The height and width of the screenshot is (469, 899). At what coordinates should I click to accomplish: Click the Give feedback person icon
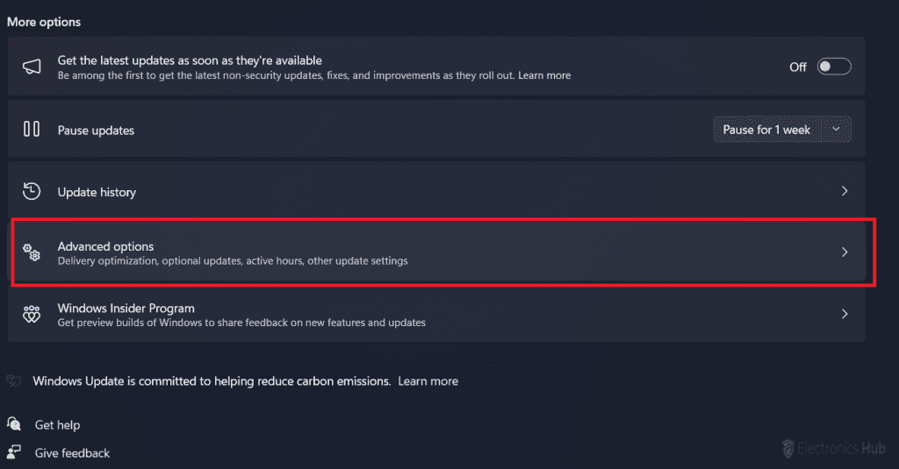point(14,452)
